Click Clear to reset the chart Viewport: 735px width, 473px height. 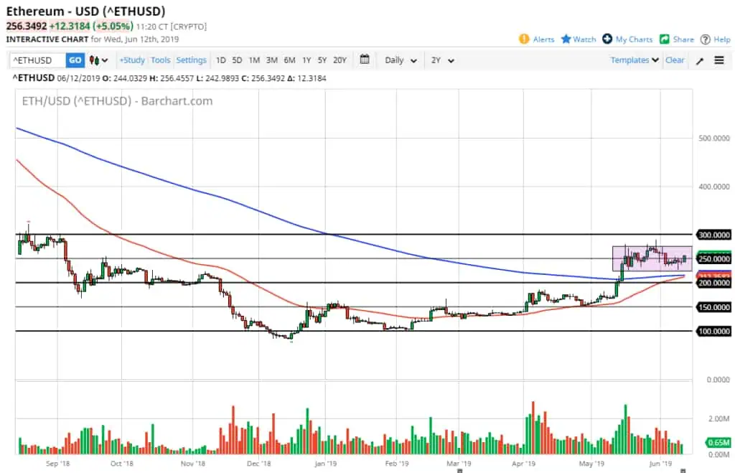click(675, 60)
